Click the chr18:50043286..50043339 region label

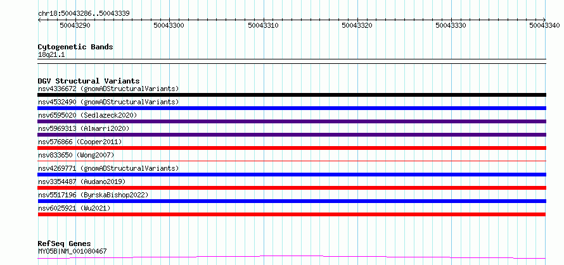84,14
